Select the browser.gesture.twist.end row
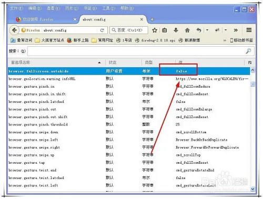The height and width of the screenshot is (199, 263). (129, 170)
